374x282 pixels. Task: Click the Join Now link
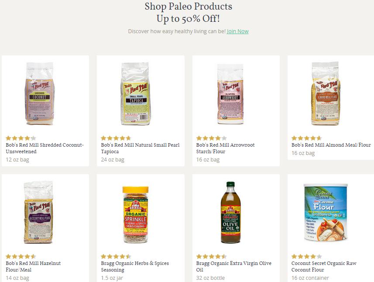[x=237, y=31]
